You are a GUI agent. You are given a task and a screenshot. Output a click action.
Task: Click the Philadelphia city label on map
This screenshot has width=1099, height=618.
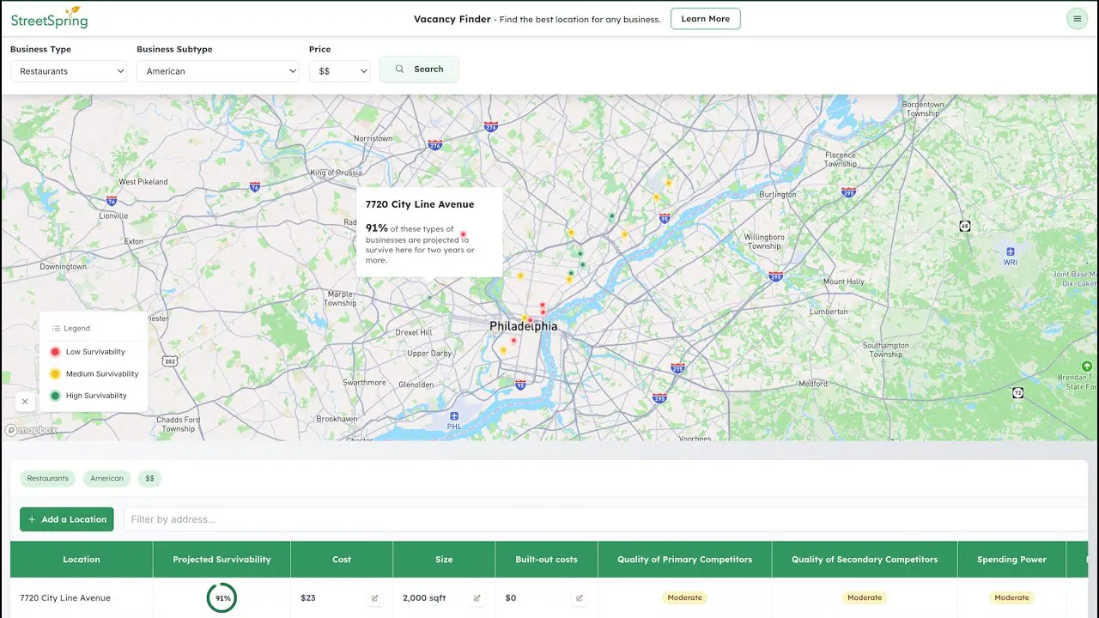pos(523,326)
